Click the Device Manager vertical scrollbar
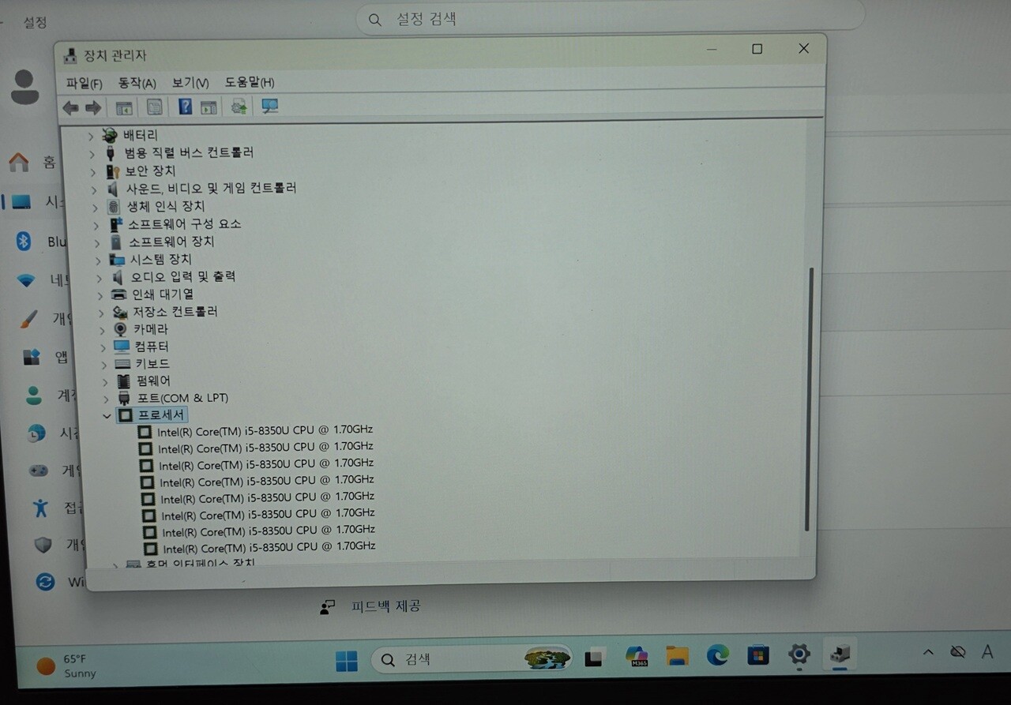Image resolution: width=1011 pixels, height=705 pixels. pos(809,395)
